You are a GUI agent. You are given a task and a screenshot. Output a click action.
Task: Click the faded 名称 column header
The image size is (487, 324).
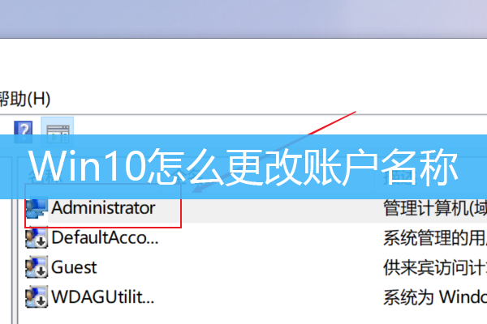click(x=45, y=176)
